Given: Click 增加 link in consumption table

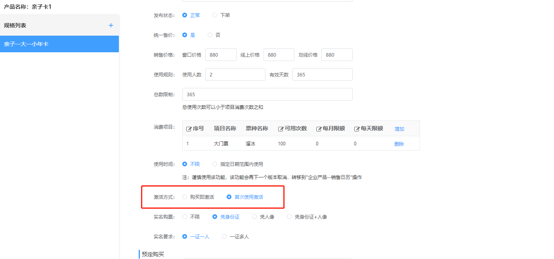Looking at the screenshot, I should pyautogui.click(x=399, y=129).
